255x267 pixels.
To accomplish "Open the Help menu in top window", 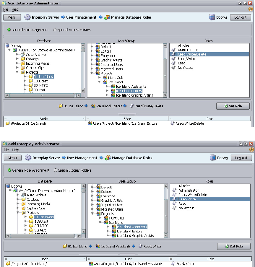I will coord(15,9).
